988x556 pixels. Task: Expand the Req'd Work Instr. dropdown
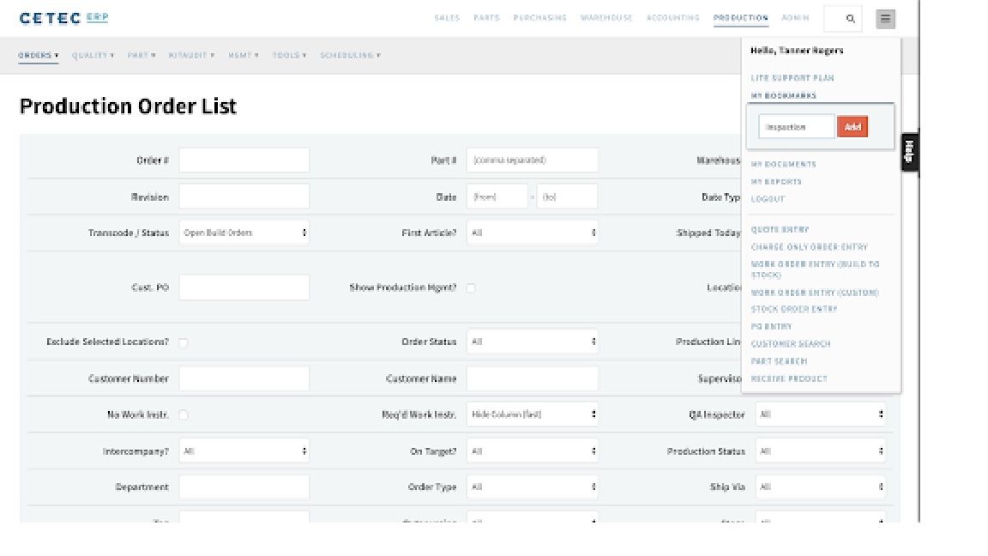[x=532, y=414]
